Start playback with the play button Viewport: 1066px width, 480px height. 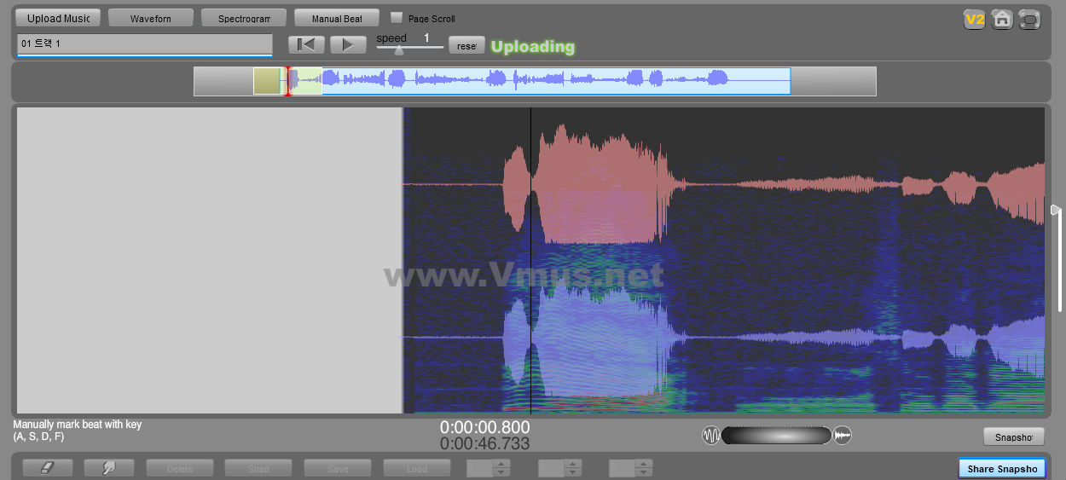pos(348,45)
